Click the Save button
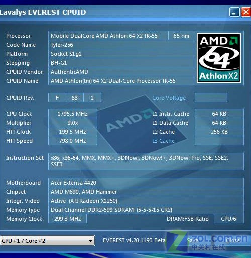The width and height of the screenshot is (251, 258). pyautogui.click(x=192, y=240)
